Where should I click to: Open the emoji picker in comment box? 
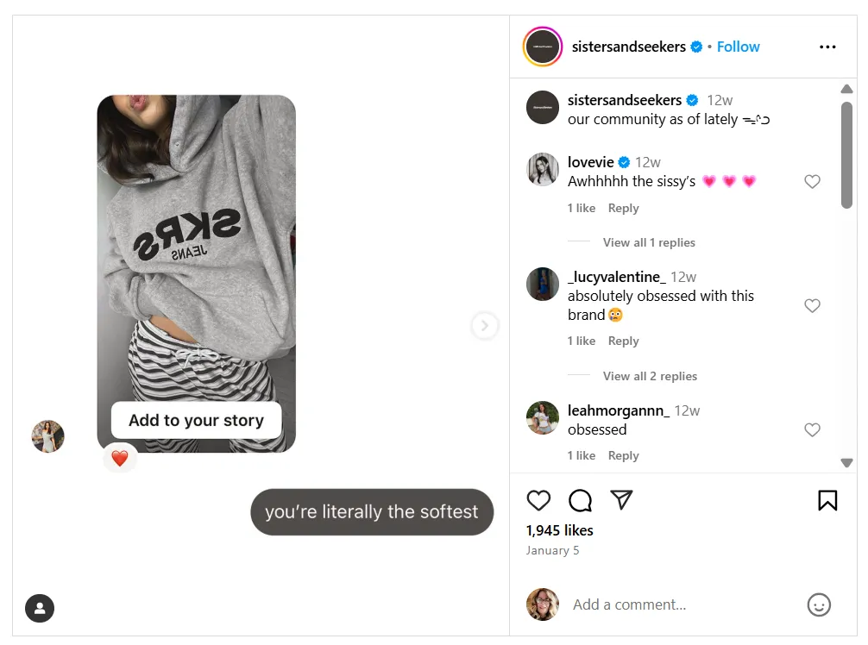[818, 604]
